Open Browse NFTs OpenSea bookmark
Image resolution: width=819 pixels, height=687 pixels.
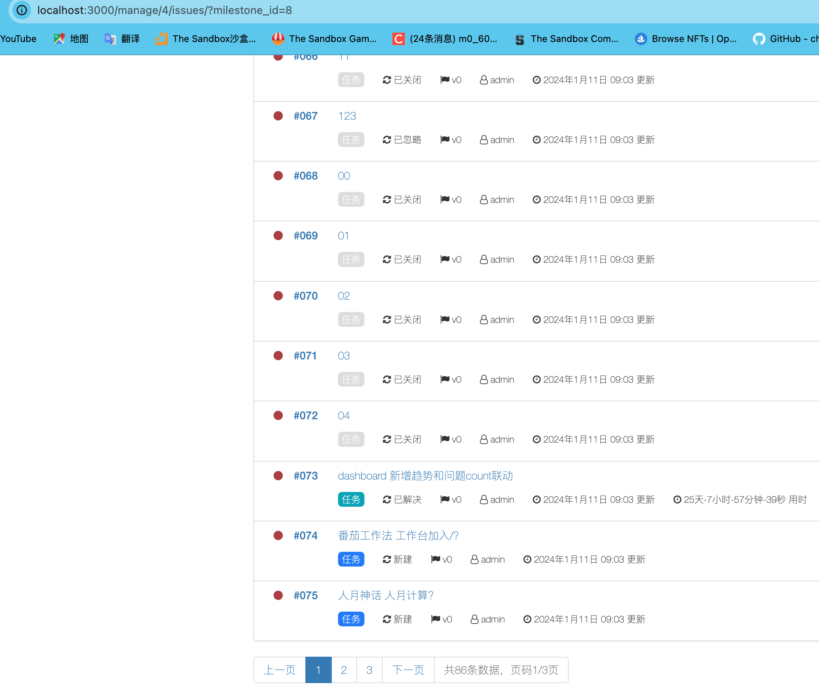click(686, 38)
